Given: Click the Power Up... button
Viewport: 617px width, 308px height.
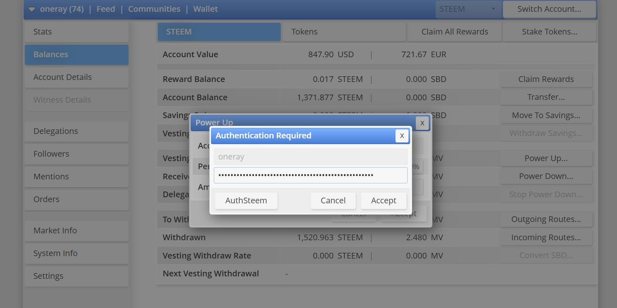Looking at the screenshot, I should (x=546, y=158).
